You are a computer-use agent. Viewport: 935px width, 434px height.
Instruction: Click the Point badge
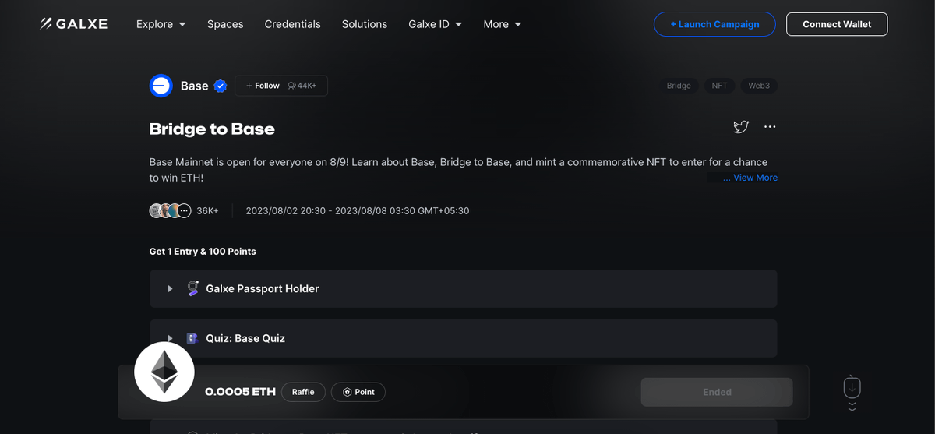(x=358, y=392)
